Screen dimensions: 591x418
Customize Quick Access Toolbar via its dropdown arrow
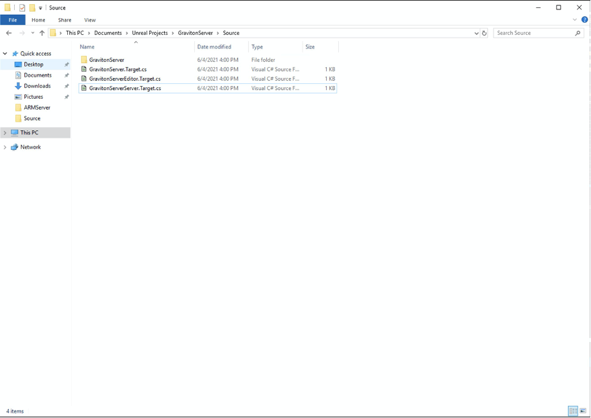(39, 7)
